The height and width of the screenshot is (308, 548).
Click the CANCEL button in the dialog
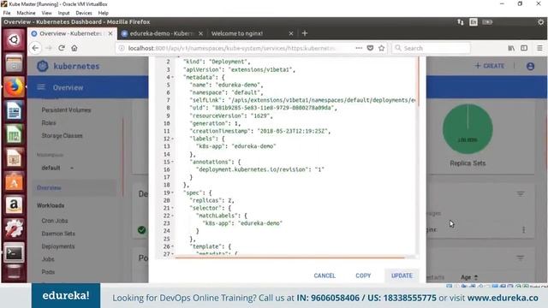click(325, 275)
